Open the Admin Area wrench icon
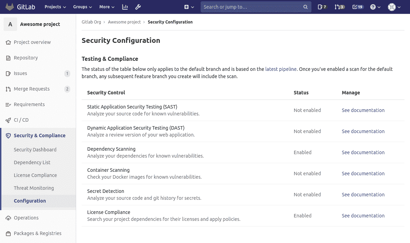 (x=138, y=7)
